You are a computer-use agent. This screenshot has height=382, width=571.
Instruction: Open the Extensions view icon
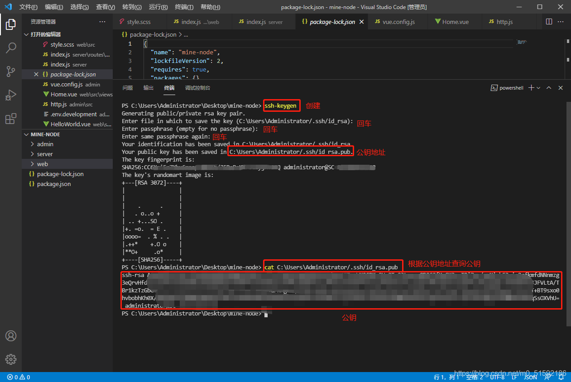[x=11, y=119]
